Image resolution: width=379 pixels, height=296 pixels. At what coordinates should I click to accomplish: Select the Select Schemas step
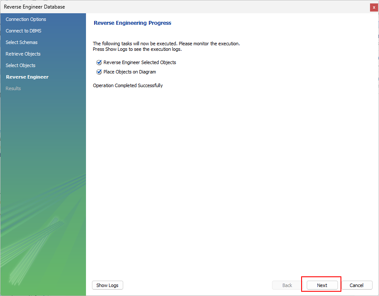[x=21, y=42]
